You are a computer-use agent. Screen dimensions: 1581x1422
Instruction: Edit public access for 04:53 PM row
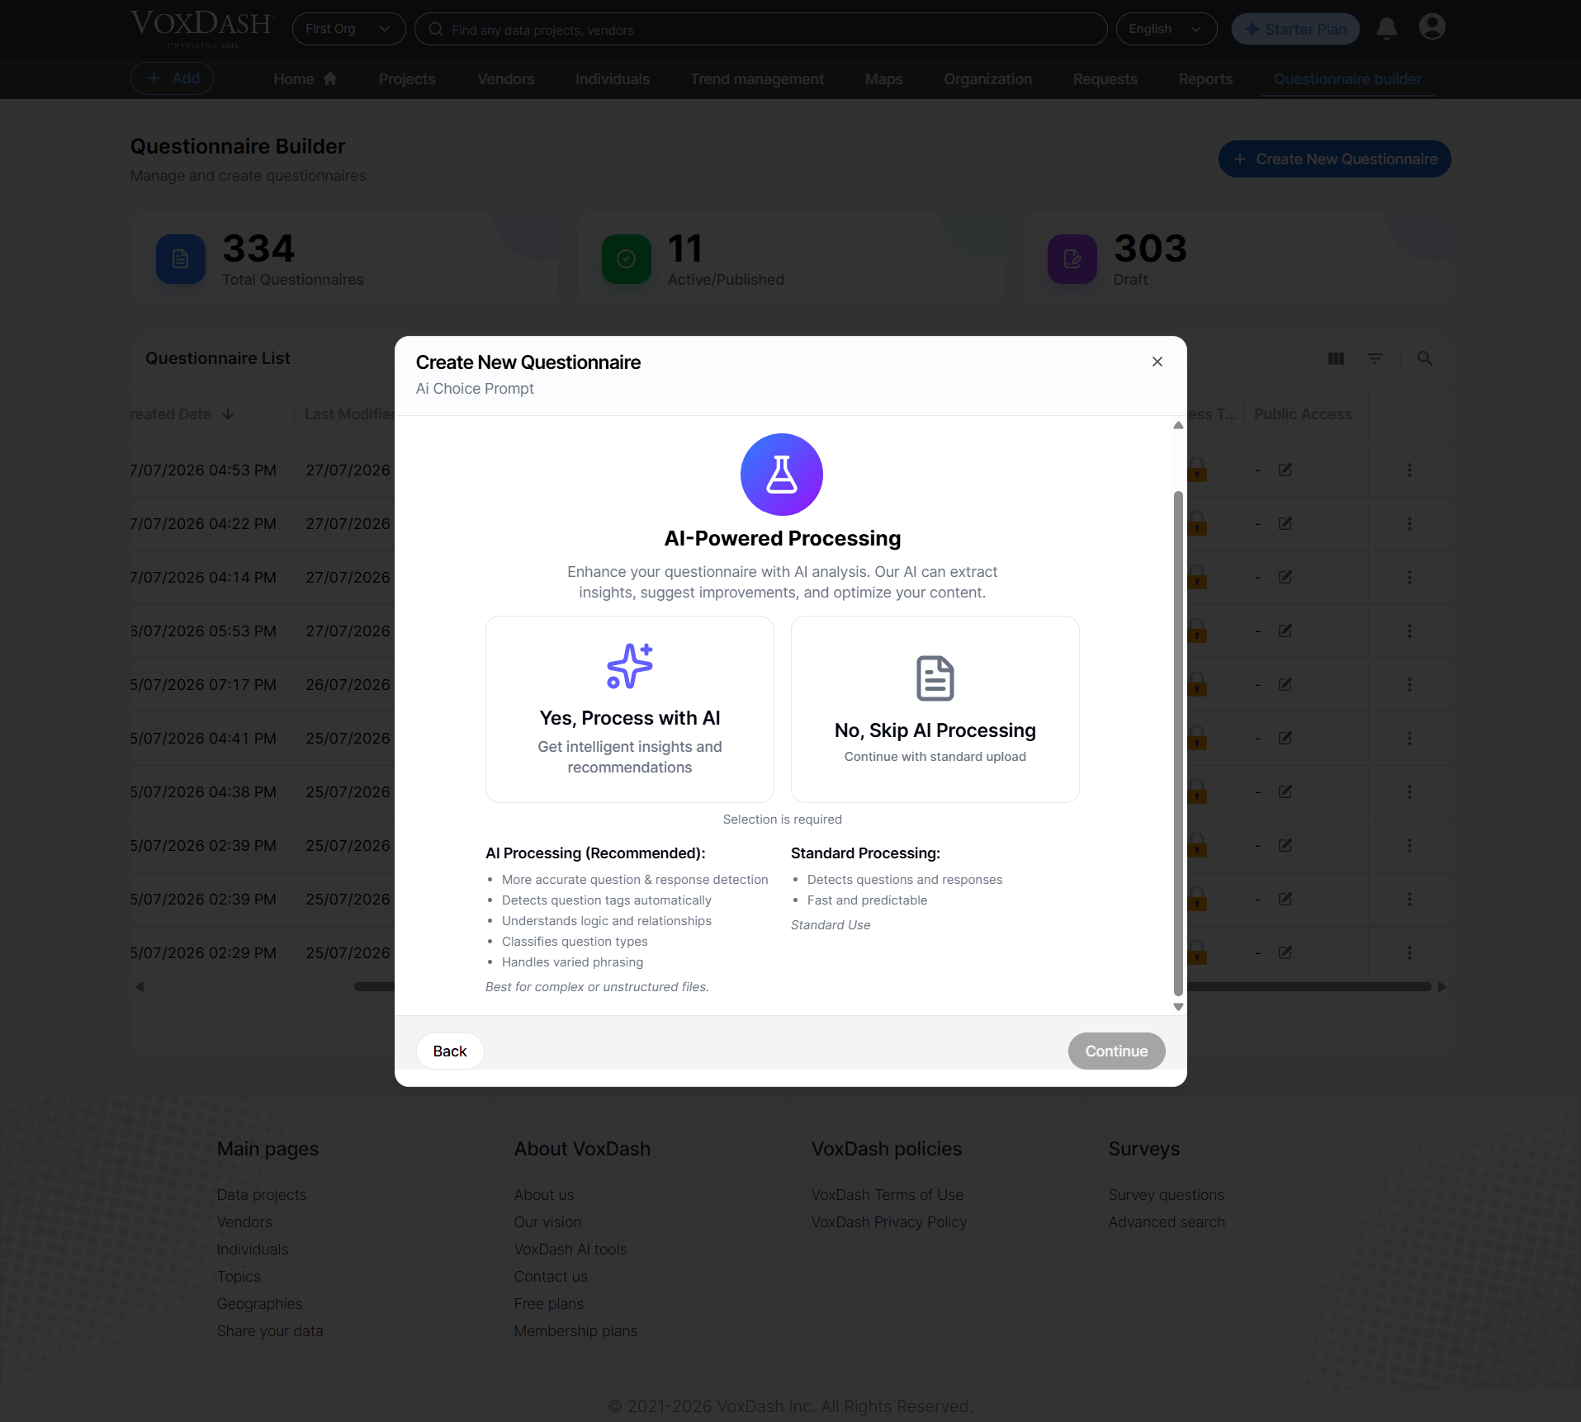1285,470
